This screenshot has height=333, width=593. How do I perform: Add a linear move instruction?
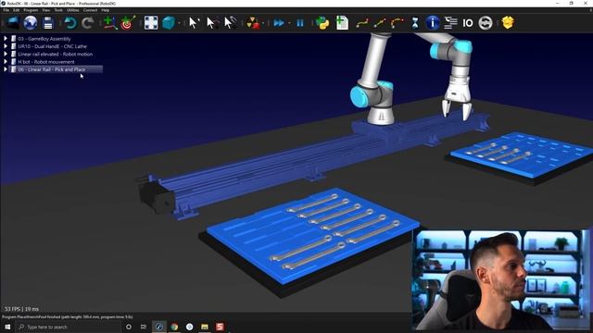(x=380, y=23)
